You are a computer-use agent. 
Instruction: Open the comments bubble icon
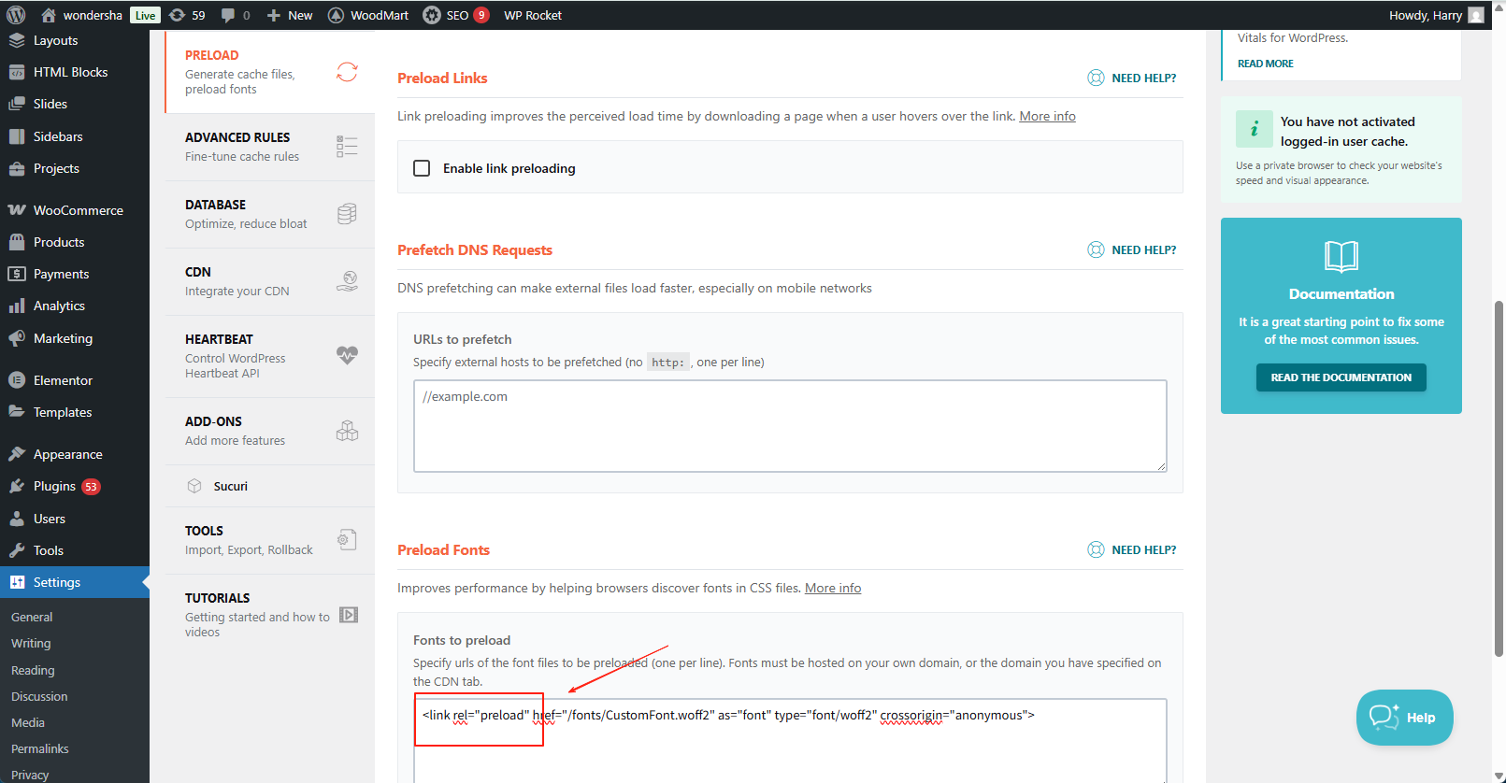click(228, 15)
